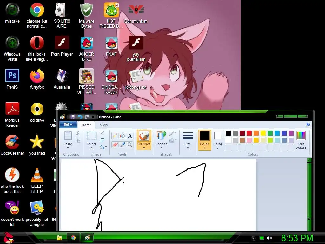This screenshot has width=325, height=244.
Task: Click the Resize icon in Image group
Action: pyautogui.click(x=102, y=140)
